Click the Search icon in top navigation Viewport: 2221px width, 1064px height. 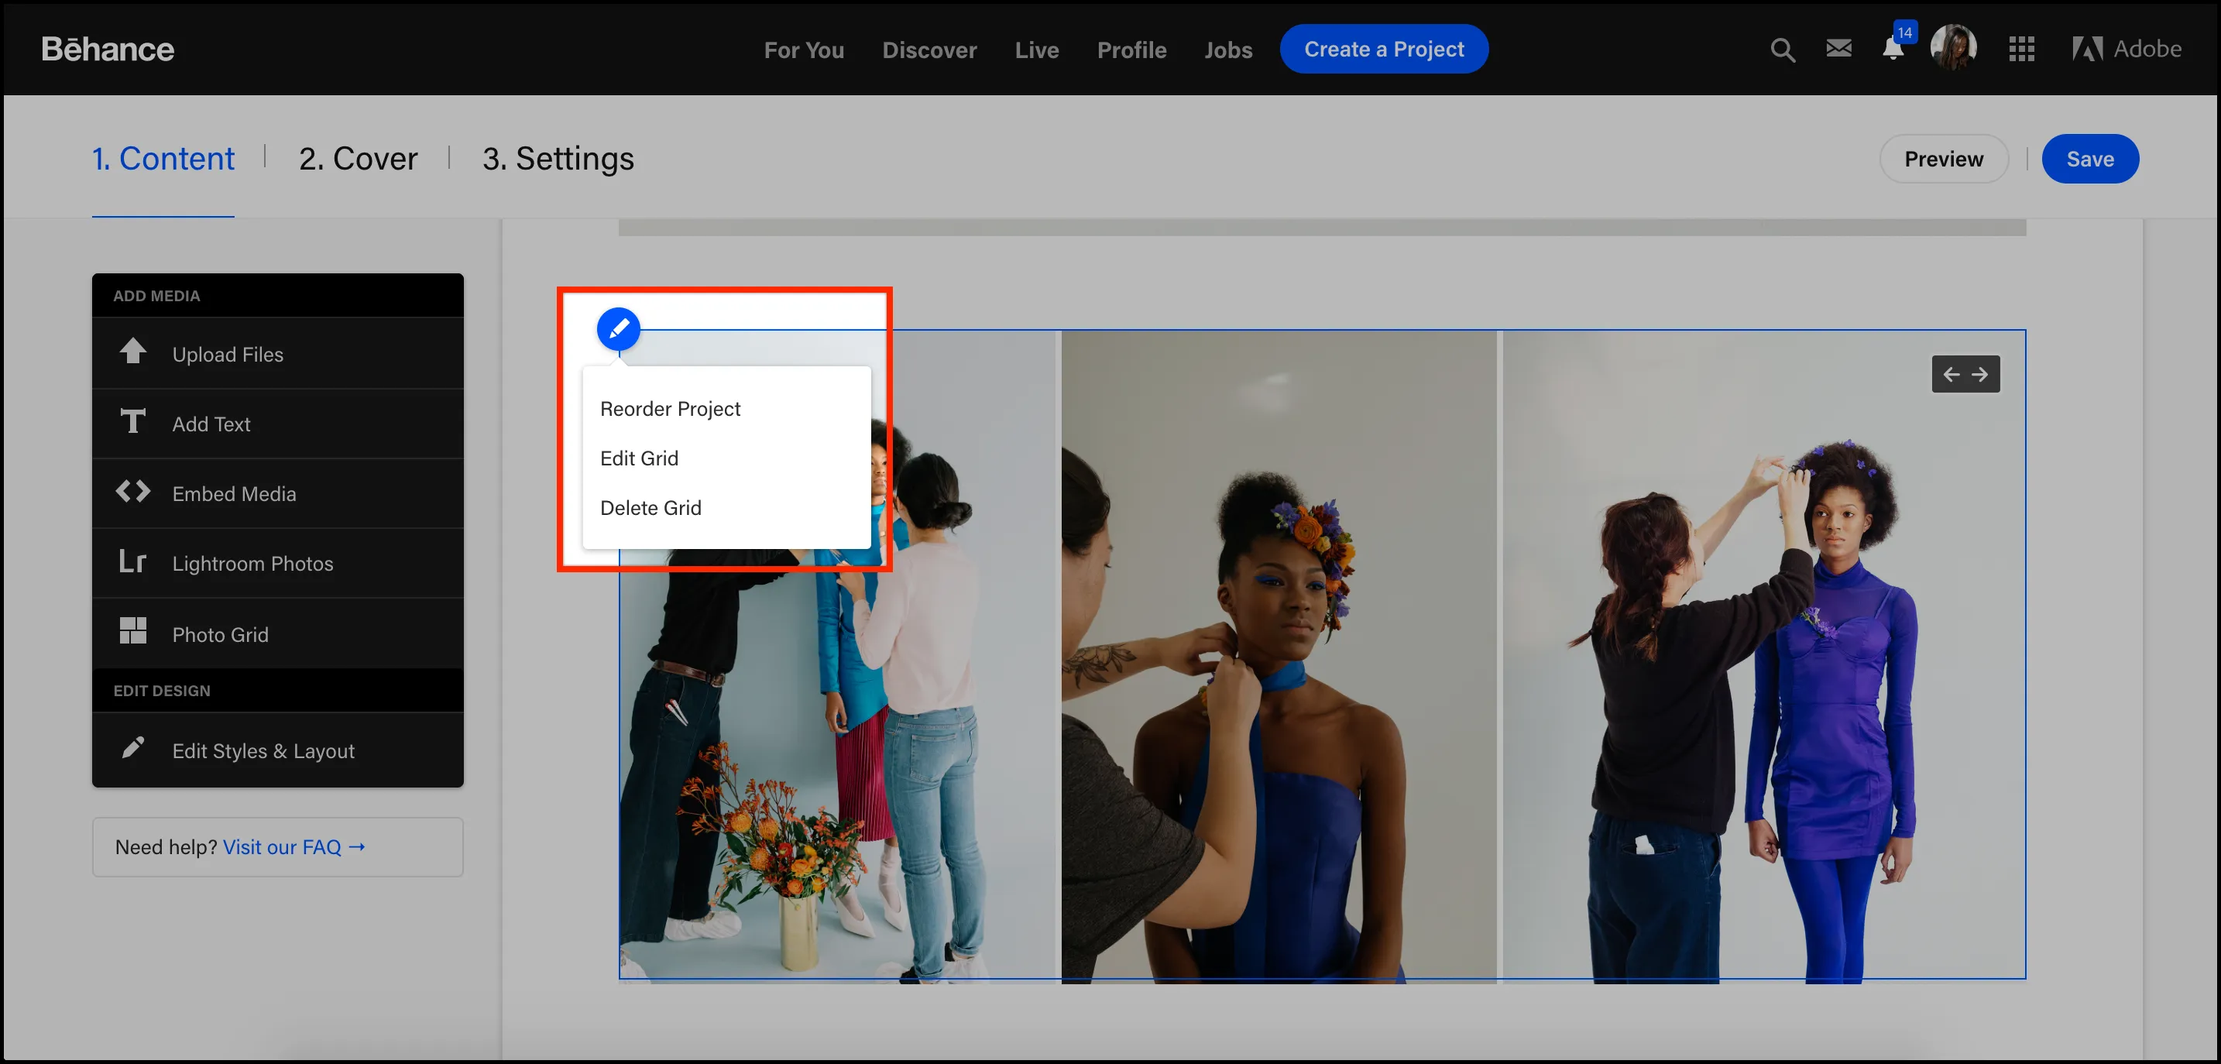click(1782, 50)
